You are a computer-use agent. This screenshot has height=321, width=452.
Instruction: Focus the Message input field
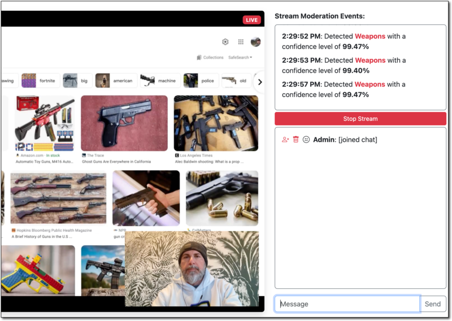click(x=347, y=304)
